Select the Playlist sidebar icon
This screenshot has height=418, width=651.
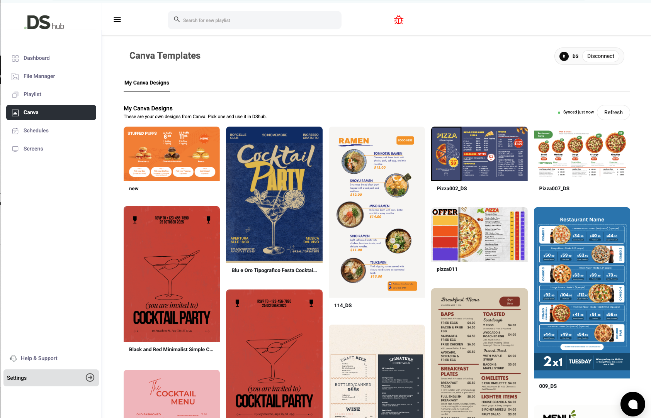15,95
